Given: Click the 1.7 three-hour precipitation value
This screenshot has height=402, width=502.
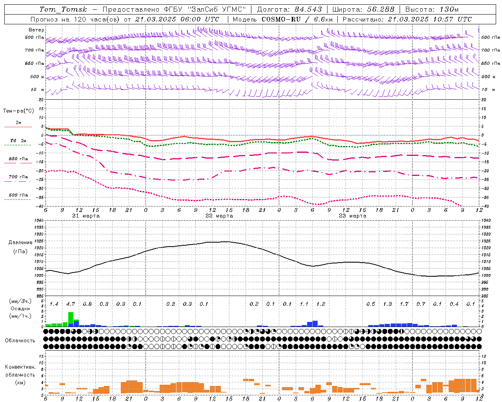Looking at the screenshot, I should (x=404, y=304).
